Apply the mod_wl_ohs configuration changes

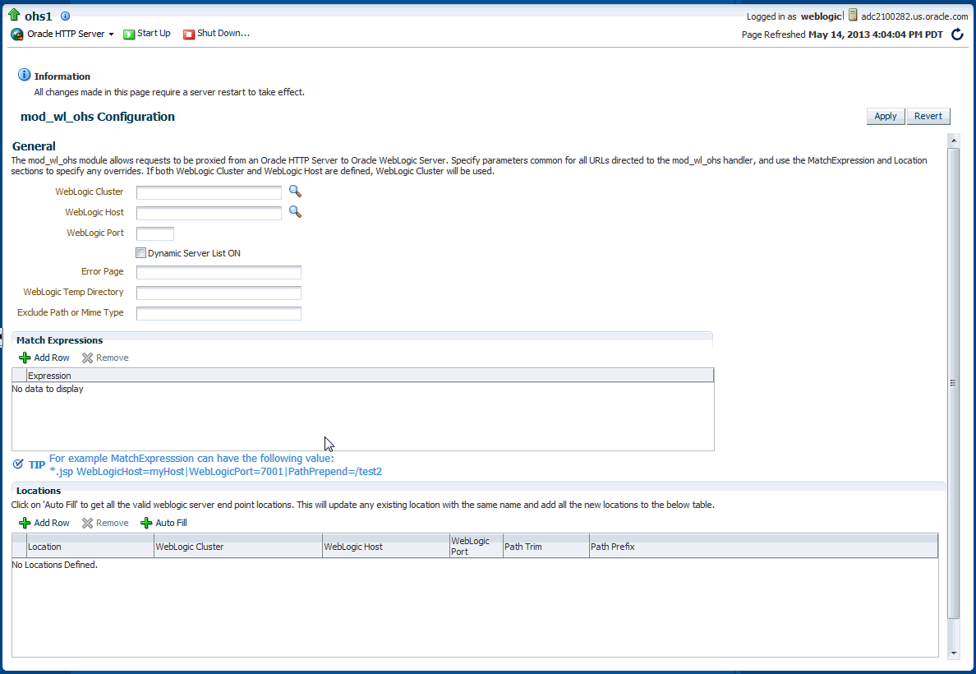(885, 117)
